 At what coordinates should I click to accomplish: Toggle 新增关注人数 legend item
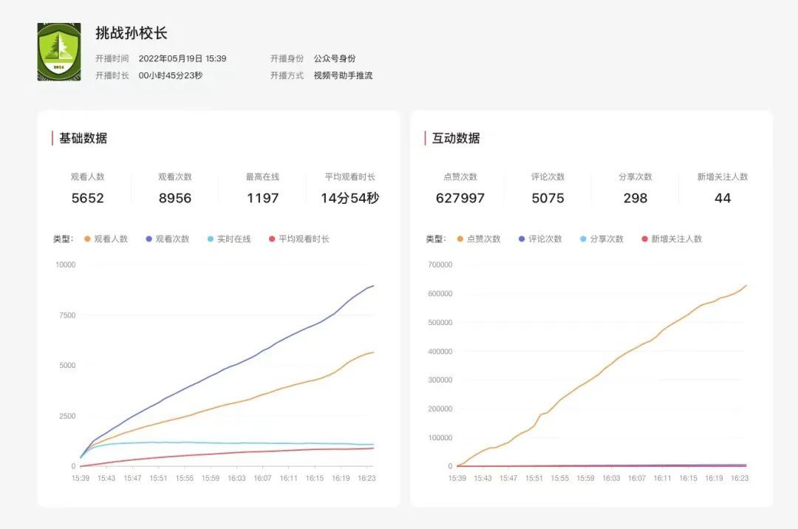coord(672,239)
